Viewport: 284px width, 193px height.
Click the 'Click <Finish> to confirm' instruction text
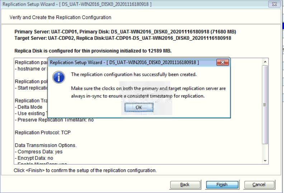click(x=85, y=170)
